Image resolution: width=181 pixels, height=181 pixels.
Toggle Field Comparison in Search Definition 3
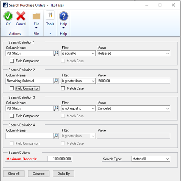[x=12, y=116]
